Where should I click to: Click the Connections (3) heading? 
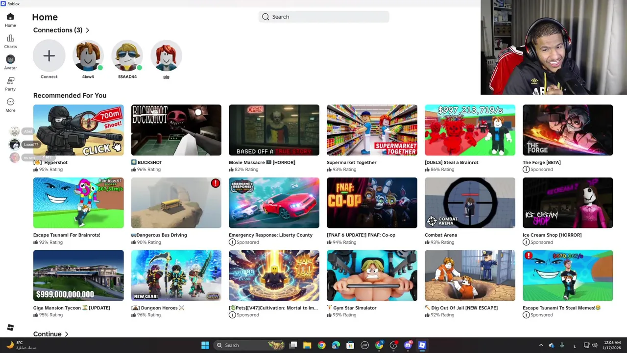[x=58, y=30]
